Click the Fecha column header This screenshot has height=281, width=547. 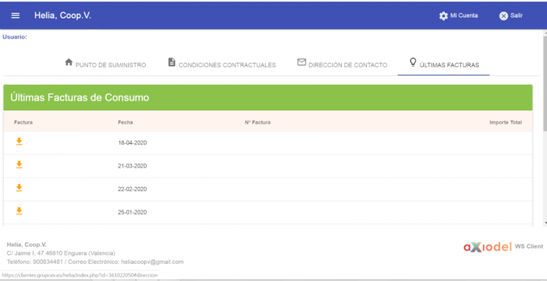(125, 122)
